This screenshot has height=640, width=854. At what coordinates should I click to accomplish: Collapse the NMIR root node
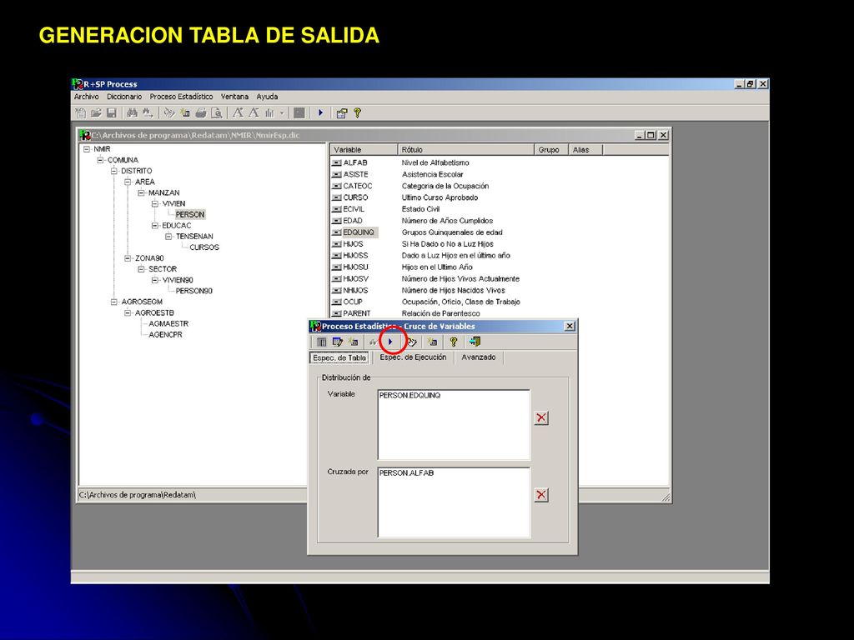point(87,149)
